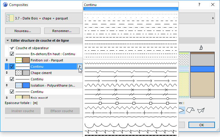Click the ArchiCAD logo in the Composites title bar
The height and width of the screenshot is (137, 220).
point(5,5)
